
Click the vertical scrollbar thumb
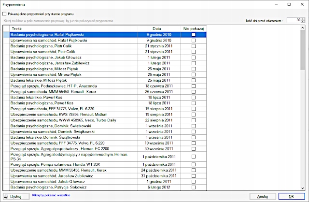pyautogui.click(x=303, y=50)
